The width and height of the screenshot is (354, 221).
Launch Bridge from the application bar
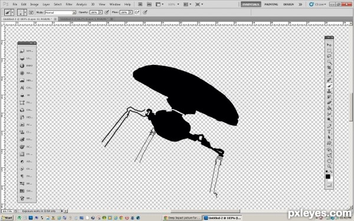pos(140,4)
